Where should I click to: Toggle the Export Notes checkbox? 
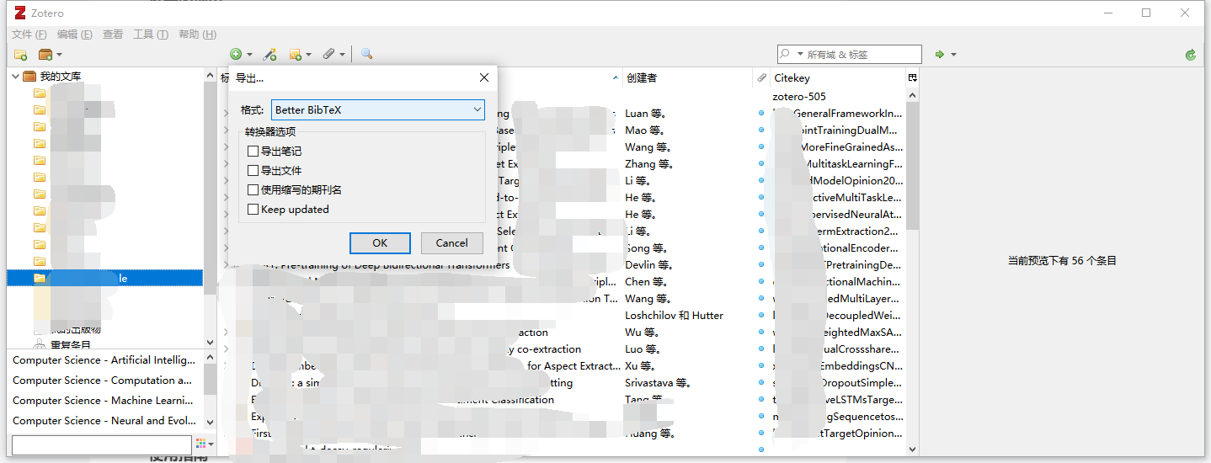253,152
